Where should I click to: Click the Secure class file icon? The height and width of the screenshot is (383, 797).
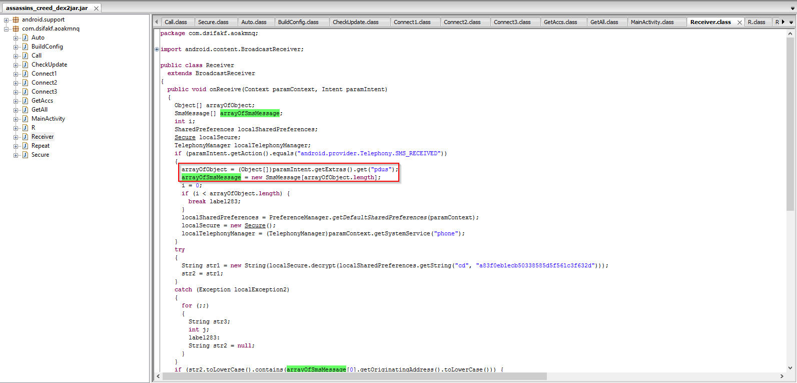pos(25,155)
